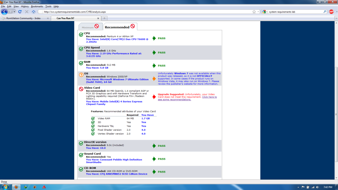Screen dimensions: 338x190
Task: Click 'You Have: CFQ ANK5MRK52 SCSI CdRom Device' text
Action: (x=117, y=174)
